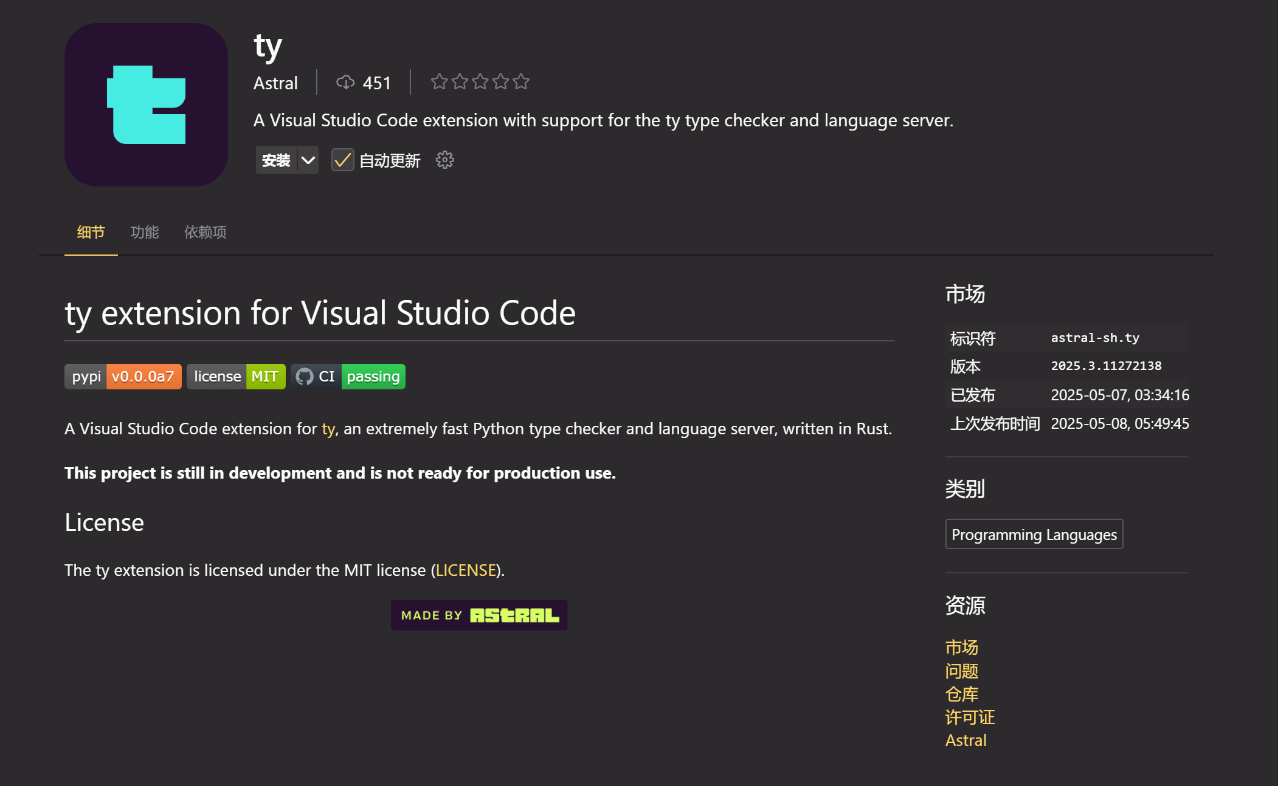Switch to the 细节 tab
The image size is (1278, 786).
point(91,232)
